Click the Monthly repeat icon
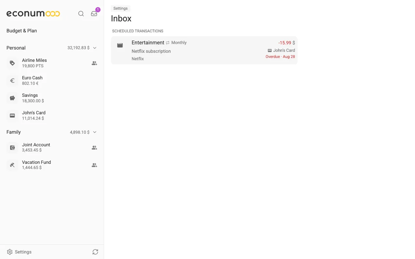Screen dimensions: 415x259 tap(168, 43)
